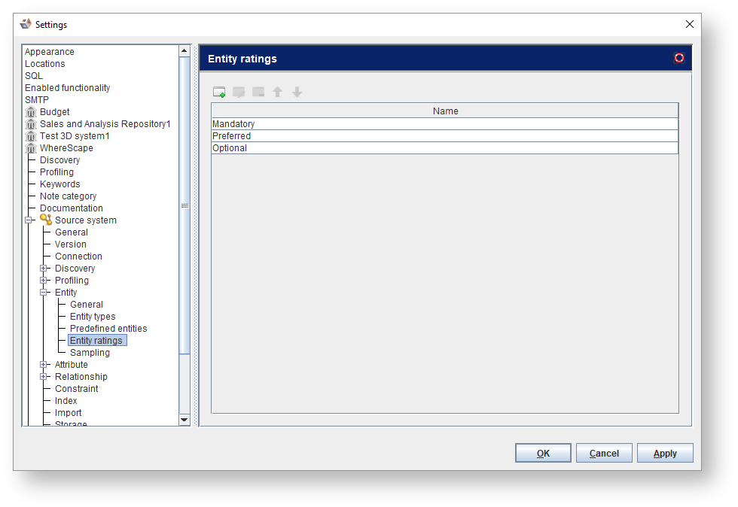The width and height of the screenshot is (738, 507).
Task: Select the Optional rating row
Action: point(445,148)
